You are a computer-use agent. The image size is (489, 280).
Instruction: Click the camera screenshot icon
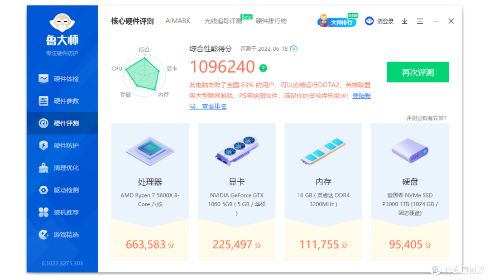294,48
